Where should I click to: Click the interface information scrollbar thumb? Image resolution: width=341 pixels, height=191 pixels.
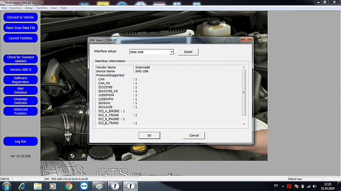(x=244, y=92)
